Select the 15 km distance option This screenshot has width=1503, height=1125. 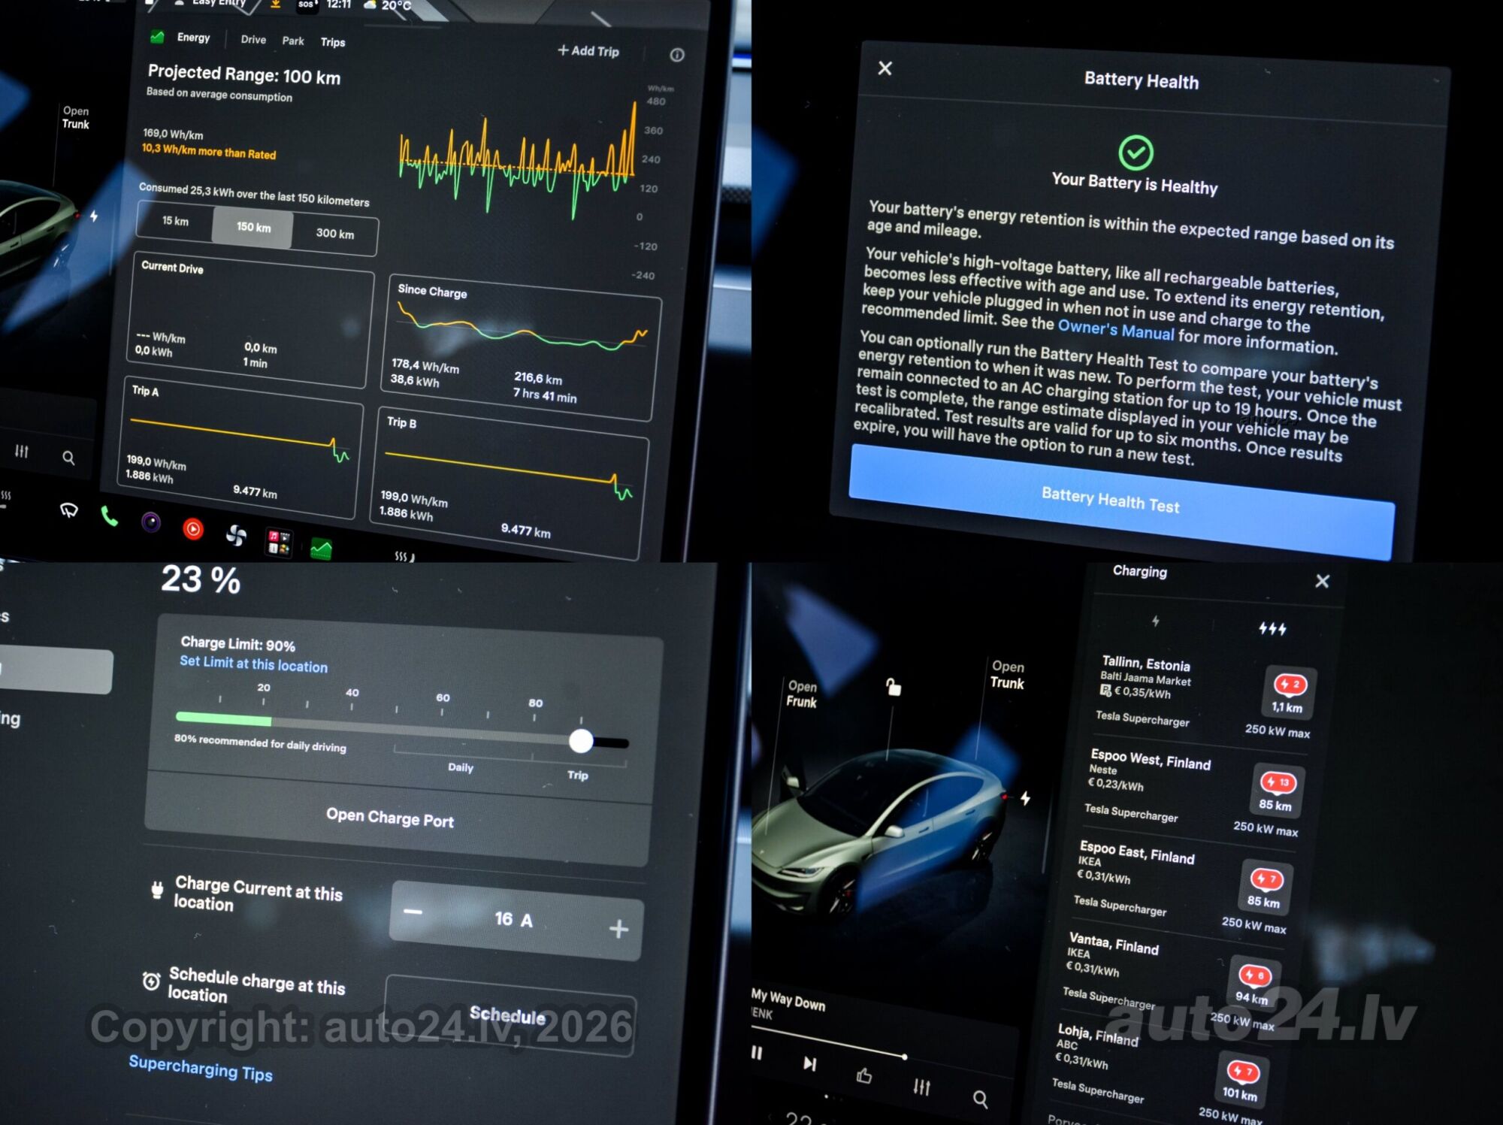[175, 221]
